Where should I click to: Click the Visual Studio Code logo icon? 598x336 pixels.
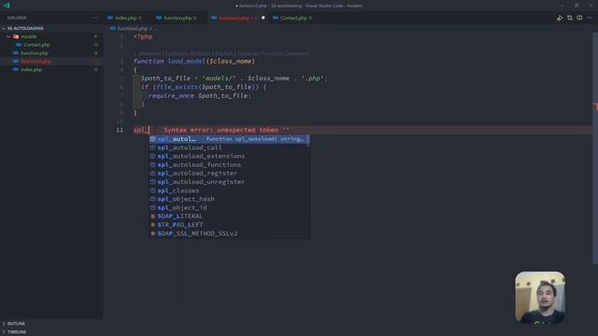(x=7, y=6)
